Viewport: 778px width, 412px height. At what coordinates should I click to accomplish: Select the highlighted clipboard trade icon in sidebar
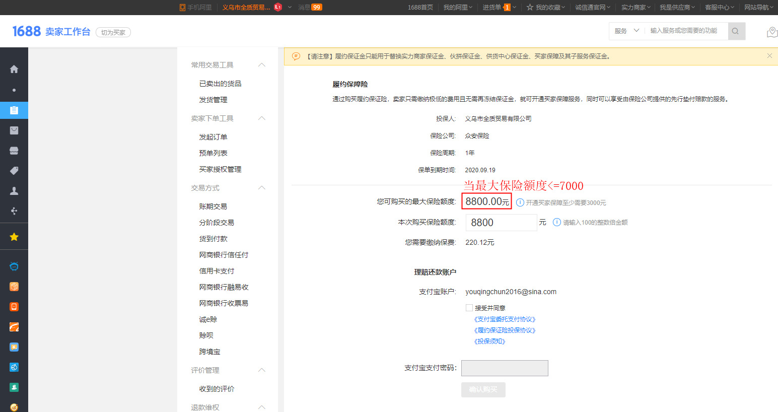pos(14,110)
